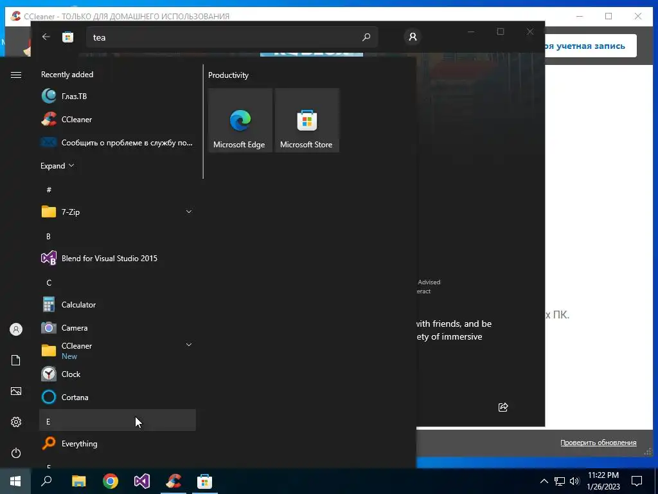
Task: Minimize the Microsoft Store window
Action: [x=471, y=32]
